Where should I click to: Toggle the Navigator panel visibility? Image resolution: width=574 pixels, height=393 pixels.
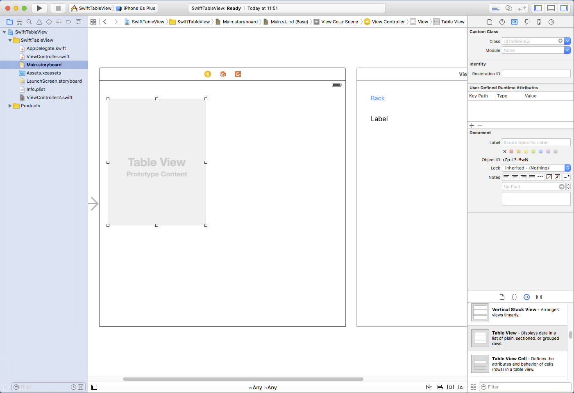[538, 8]
